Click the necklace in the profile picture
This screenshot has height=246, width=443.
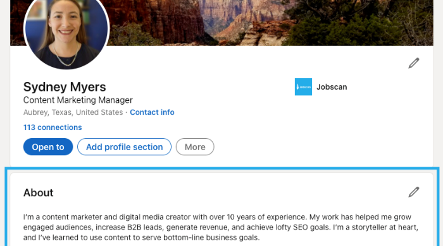(66, 56)
